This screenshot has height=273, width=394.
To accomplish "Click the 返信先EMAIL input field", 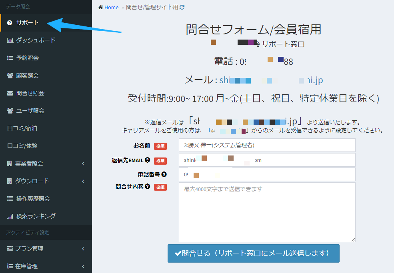I will [267, 160].
